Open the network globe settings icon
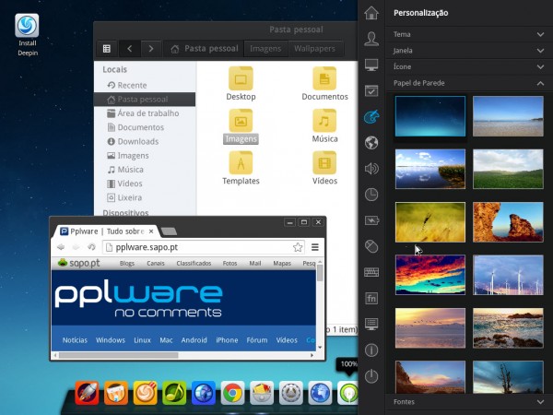The height and width of the screenshot is (415, 553). (371, 143)
